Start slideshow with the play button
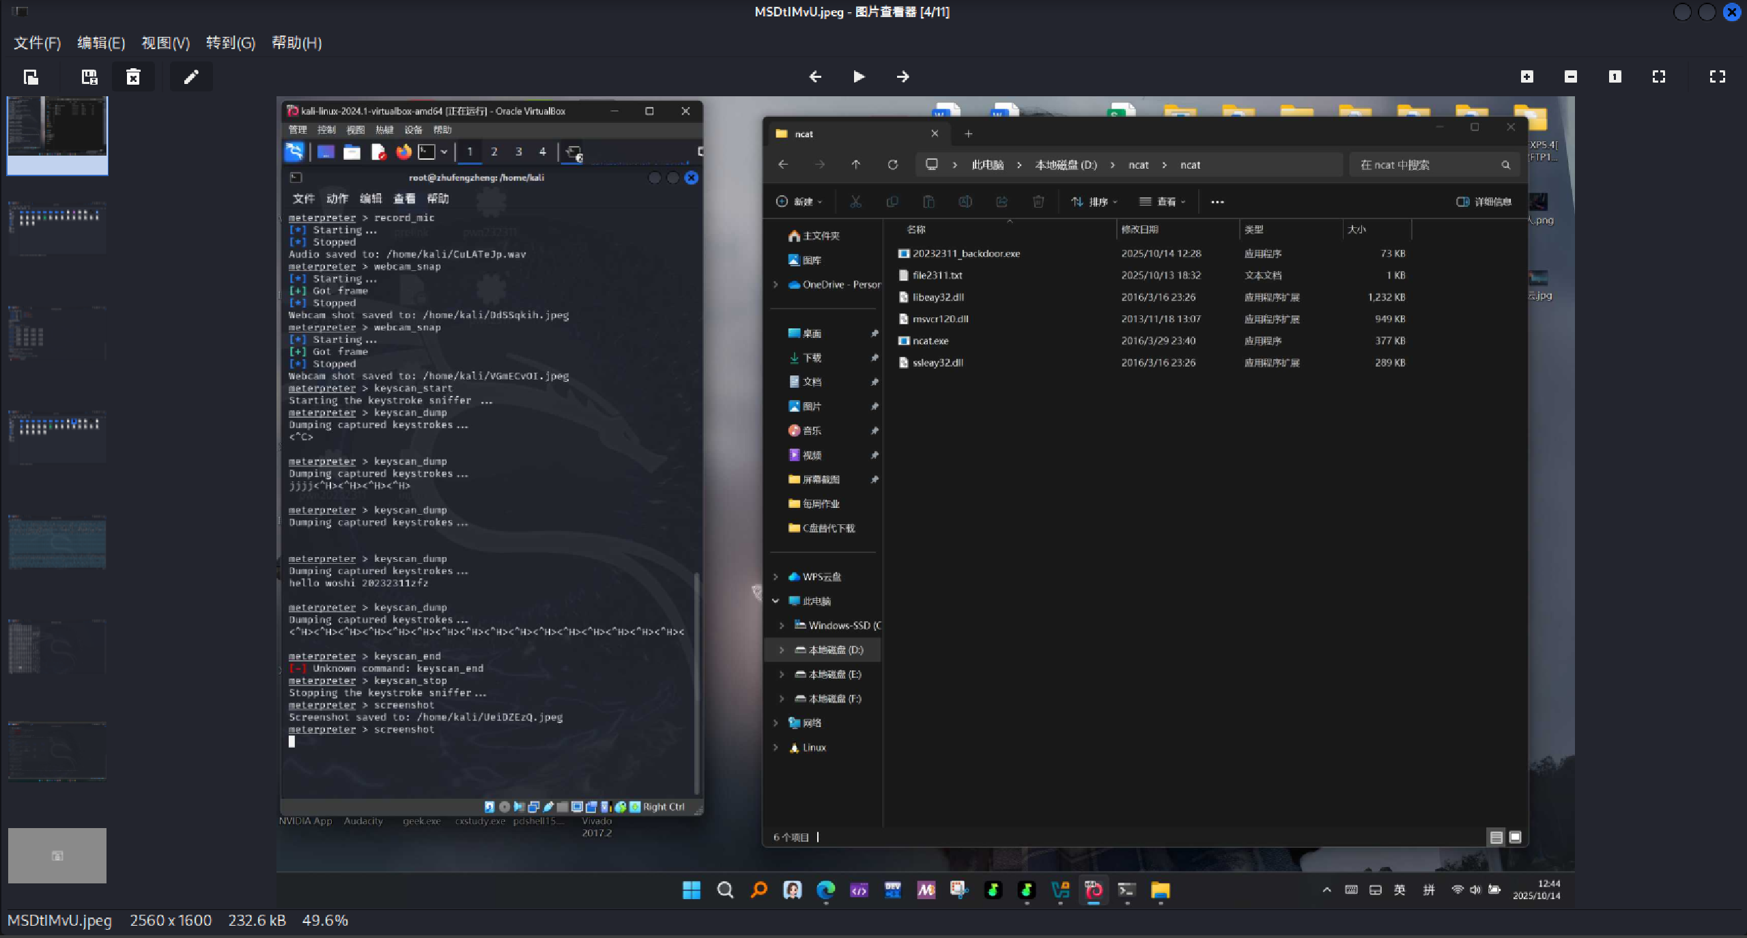 point(859,77)
